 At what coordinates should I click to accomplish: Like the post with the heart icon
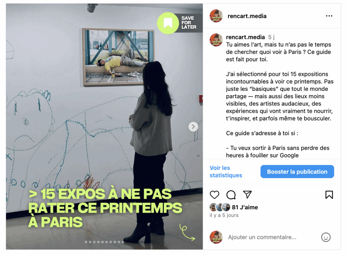tap(215, 195)
